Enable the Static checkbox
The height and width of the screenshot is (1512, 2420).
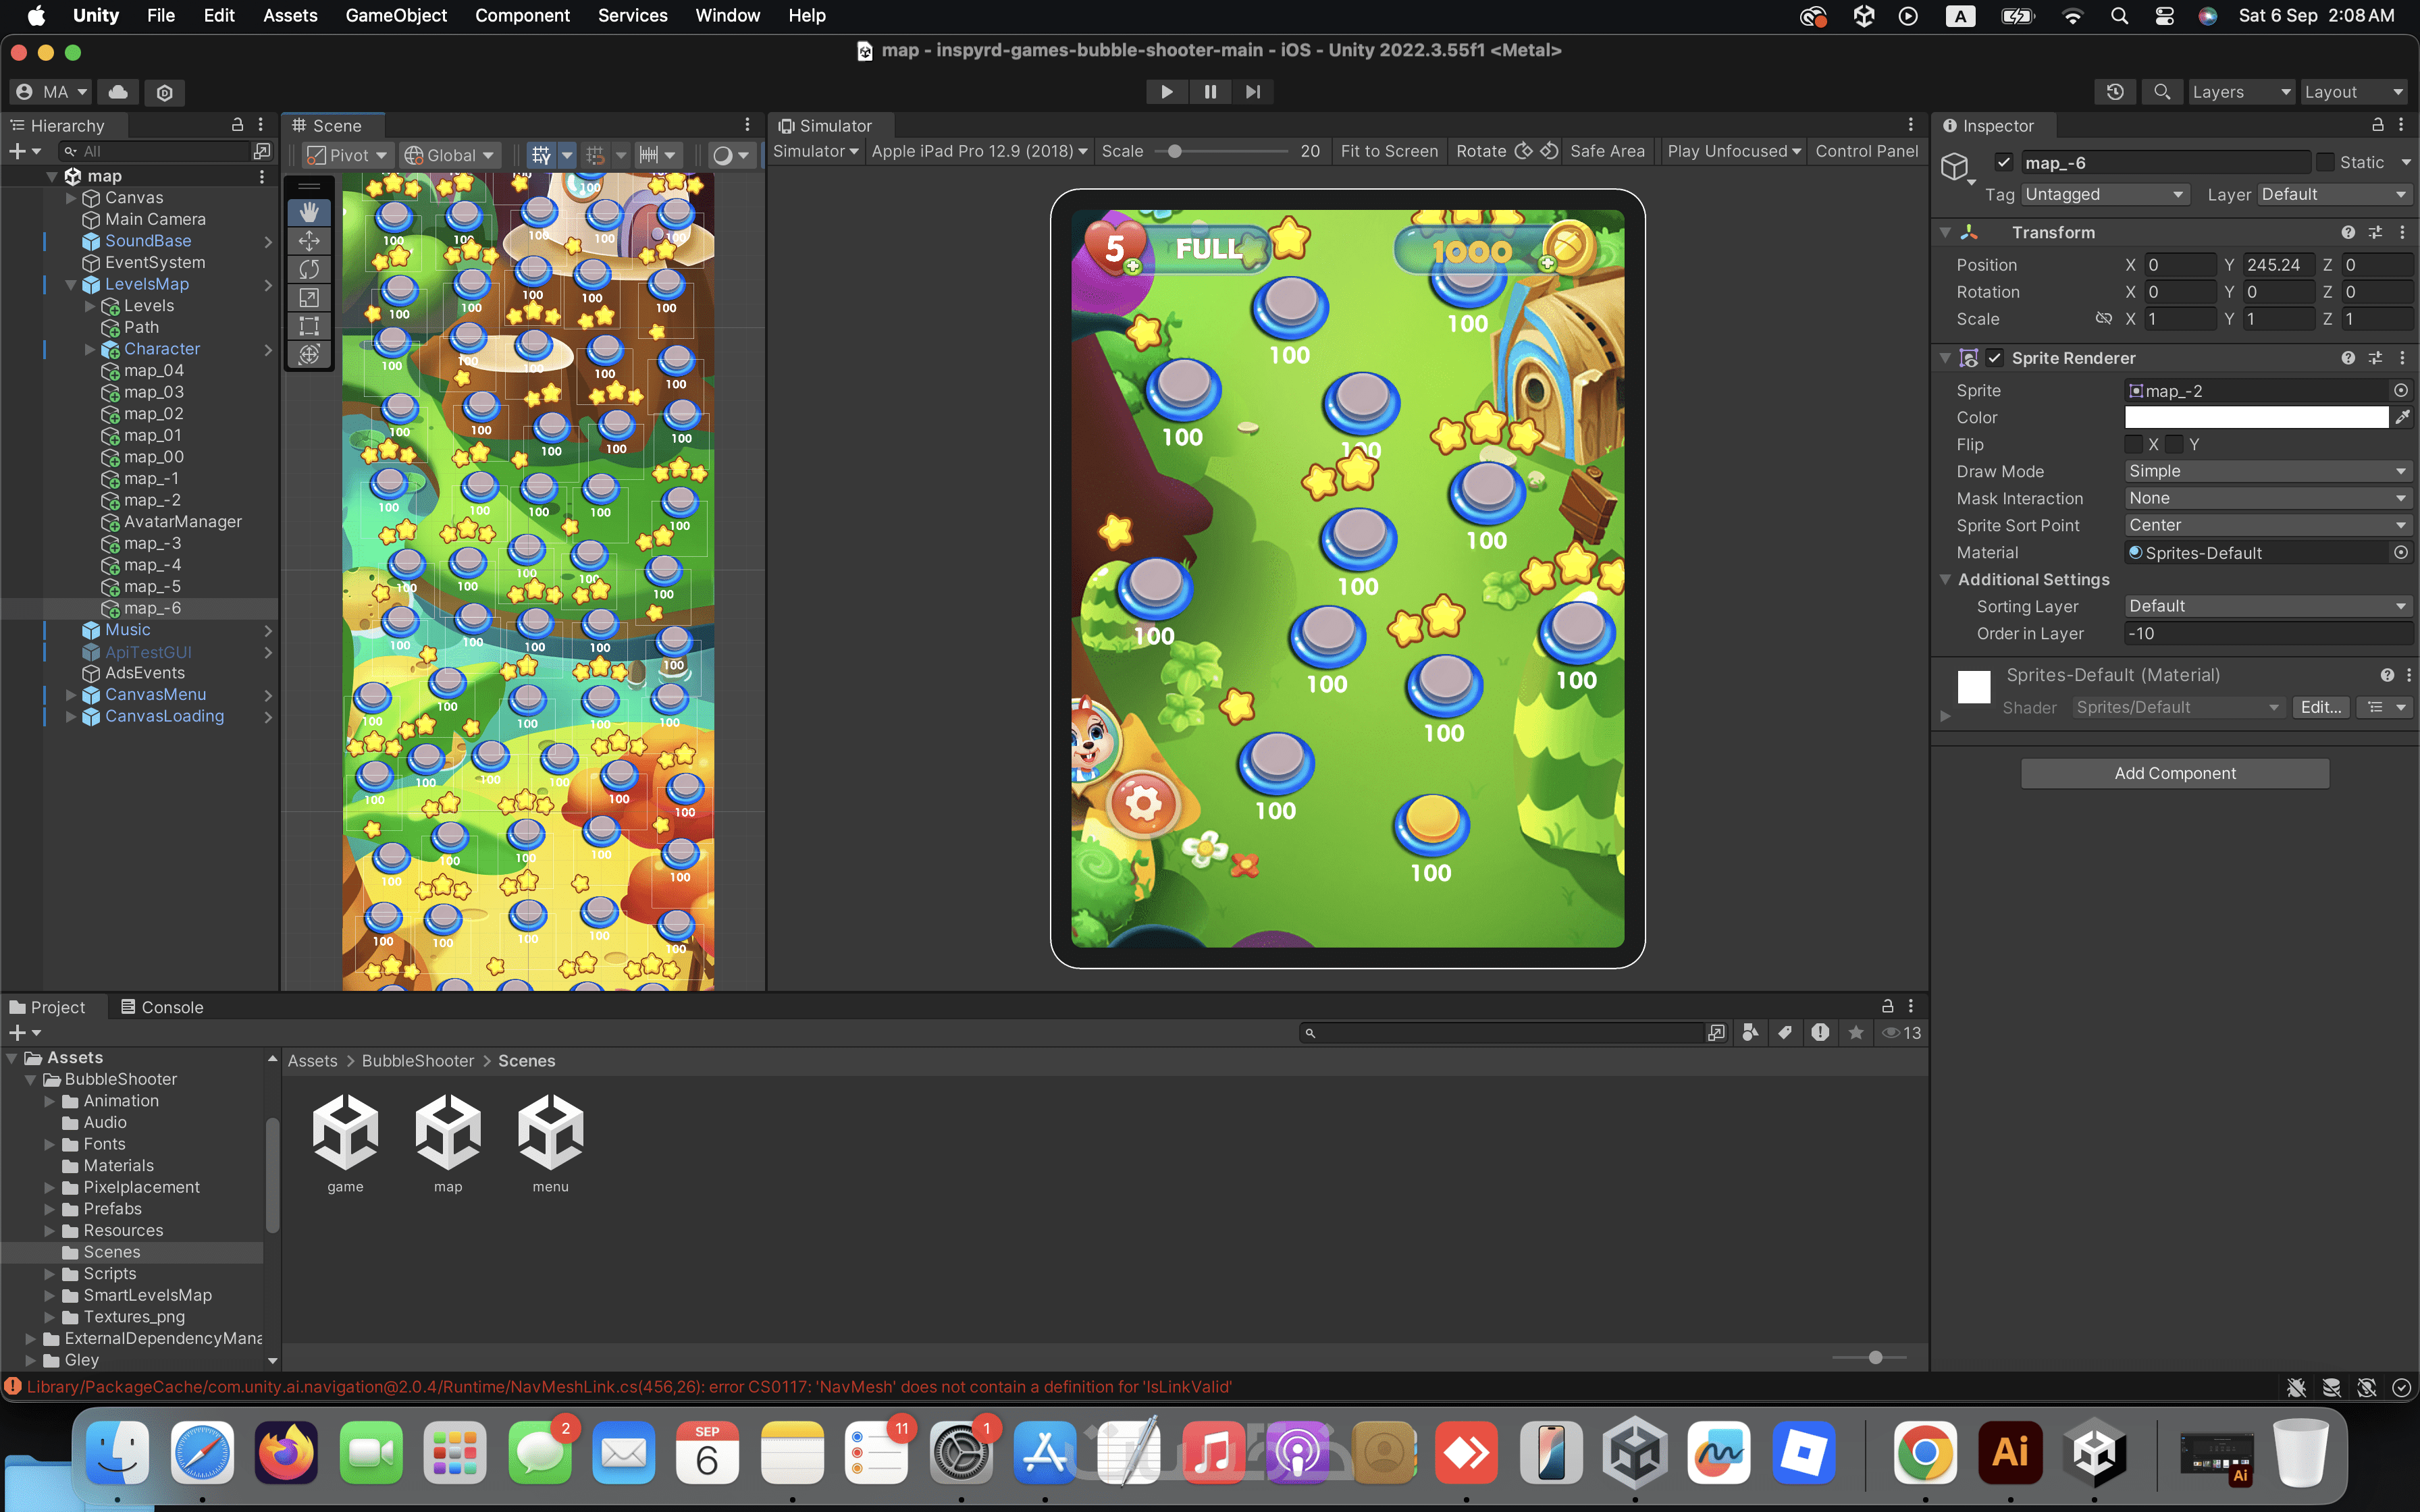(2326, 162)
